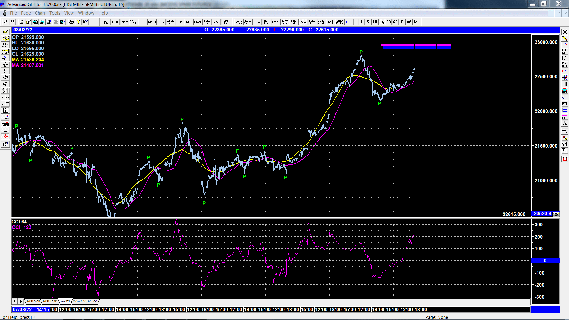Select Weekly (W) timeframe button
569x320 pixels.
[x=409, y=22]
